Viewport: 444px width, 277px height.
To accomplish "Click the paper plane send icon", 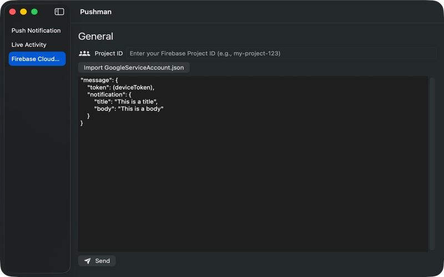I will [88, 261].
